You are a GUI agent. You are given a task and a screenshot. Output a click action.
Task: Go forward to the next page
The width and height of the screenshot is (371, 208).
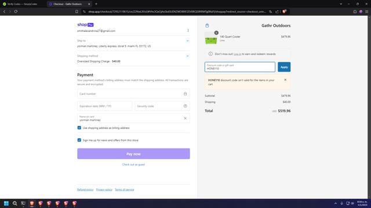pos(10,12)
